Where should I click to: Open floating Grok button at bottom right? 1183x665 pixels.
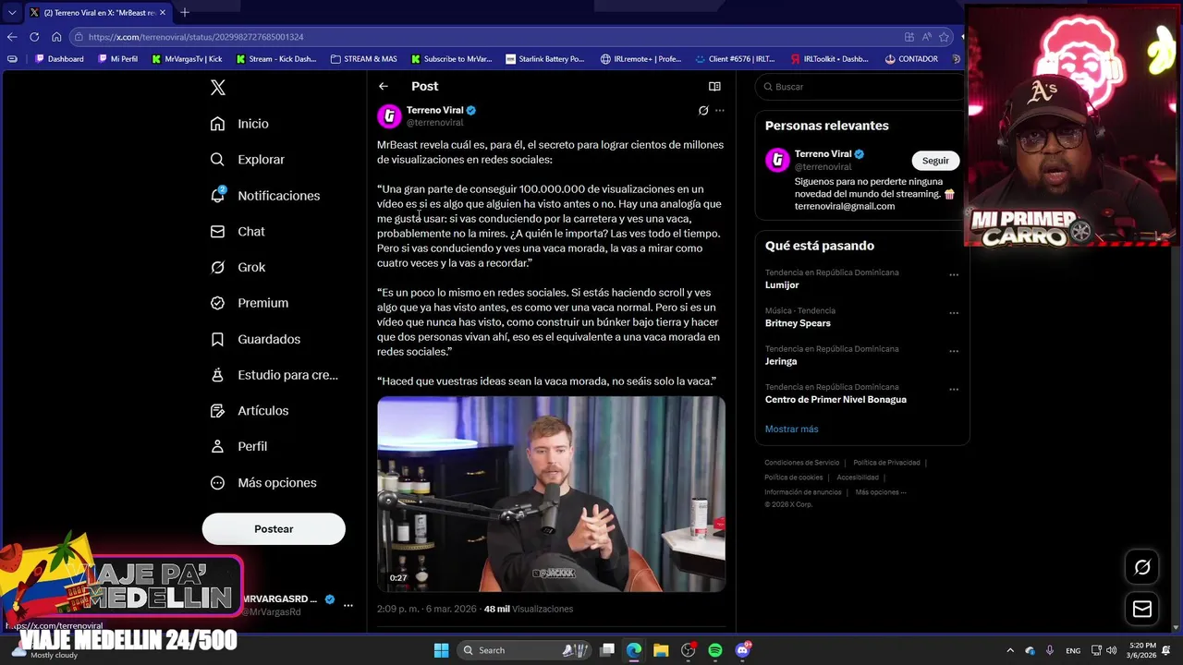click(x=1142, y=567)
